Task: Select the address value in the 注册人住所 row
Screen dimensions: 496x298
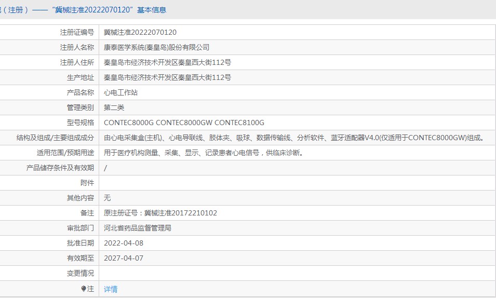Action: coord(167,62)
